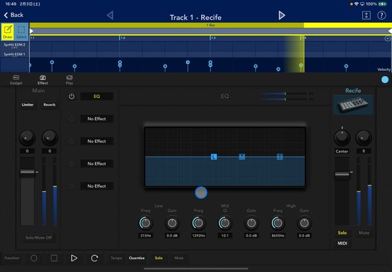
Task: Open the Tempo setting
Action: pyautogui.click(x=116, y=258)
